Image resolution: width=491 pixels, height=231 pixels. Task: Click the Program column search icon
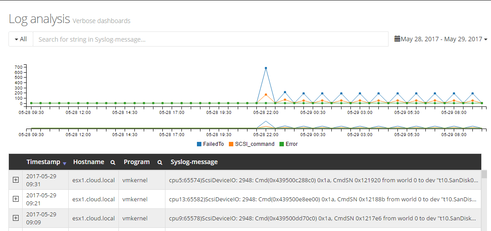160,162
